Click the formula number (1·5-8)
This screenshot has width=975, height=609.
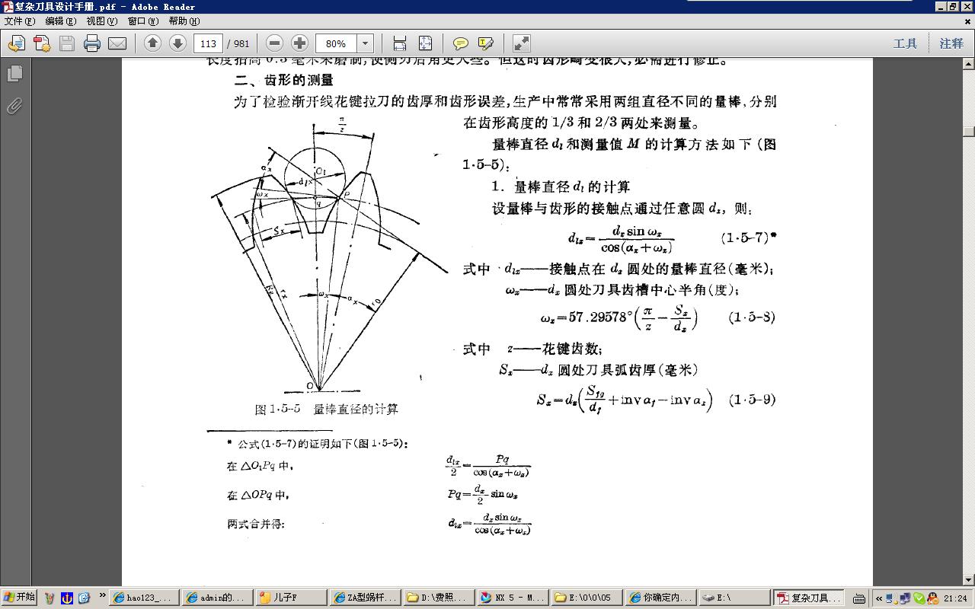(x=752, y=317)
